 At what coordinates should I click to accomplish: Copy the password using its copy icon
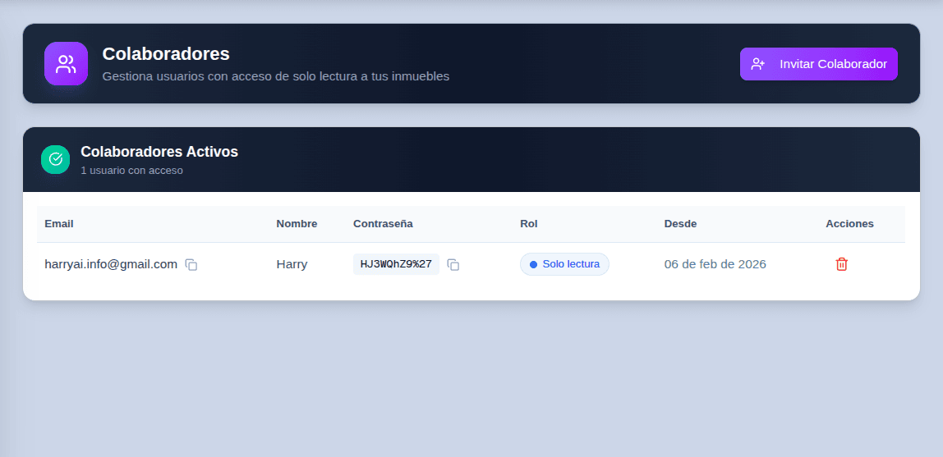453,265
